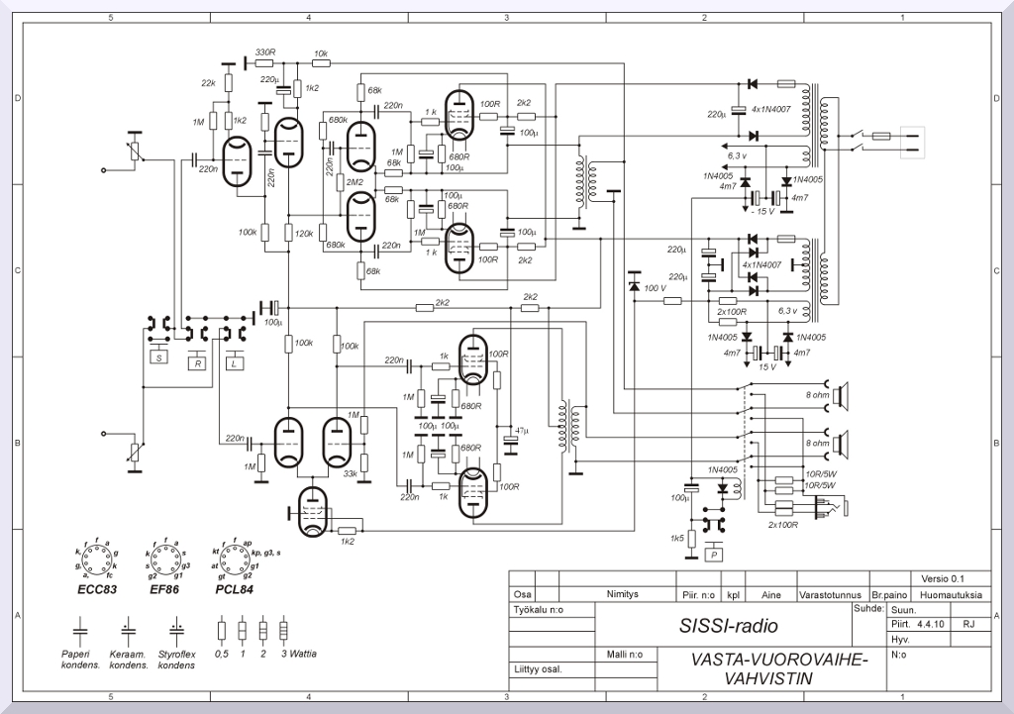Click the Styroflex kondens capacitor symbol
The image size is (1014, 714).
[x=176, y=628]
